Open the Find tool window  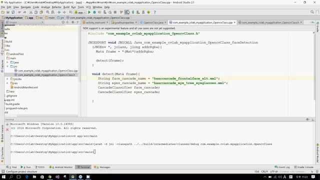pos(11,167)
